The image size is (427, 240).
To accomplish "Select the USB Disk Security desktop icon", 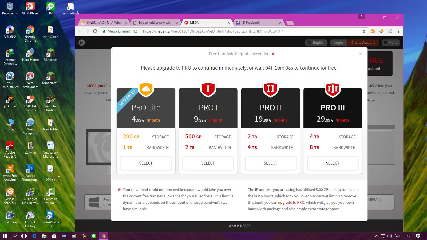I will 30,103.
